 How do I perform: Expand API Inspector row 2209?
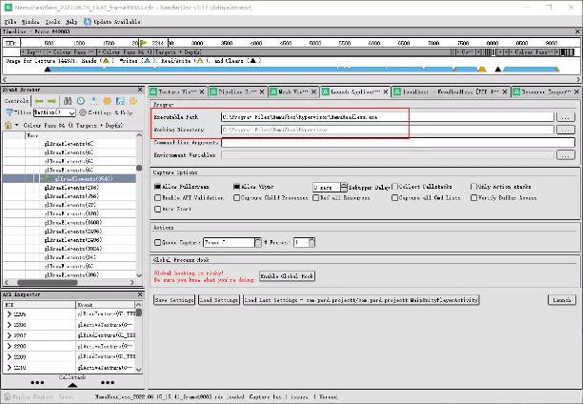[x=9, y=356]
